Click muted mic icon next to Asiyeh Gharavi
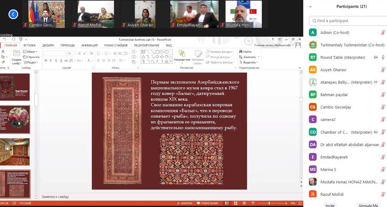Screen dimensions: 387x207 coord(383,70)
